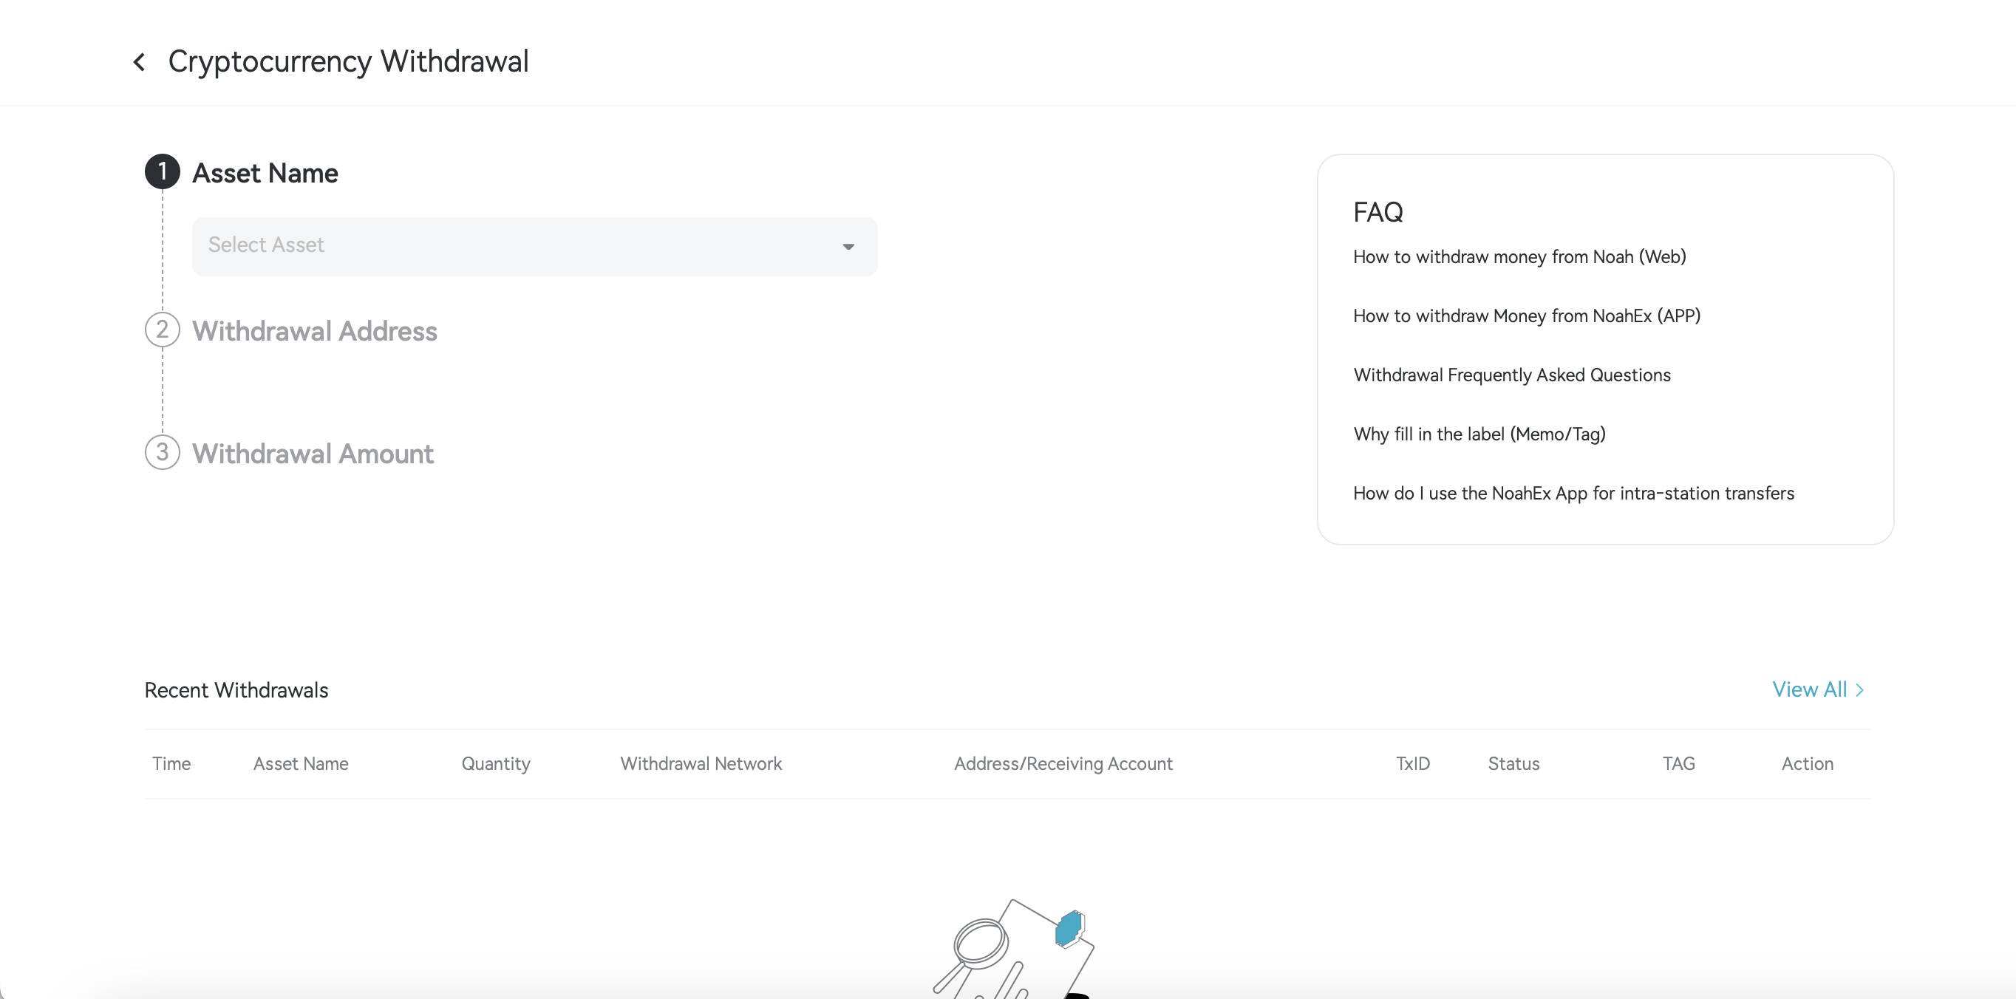View All recent withdrawals

pos(1810,689)
